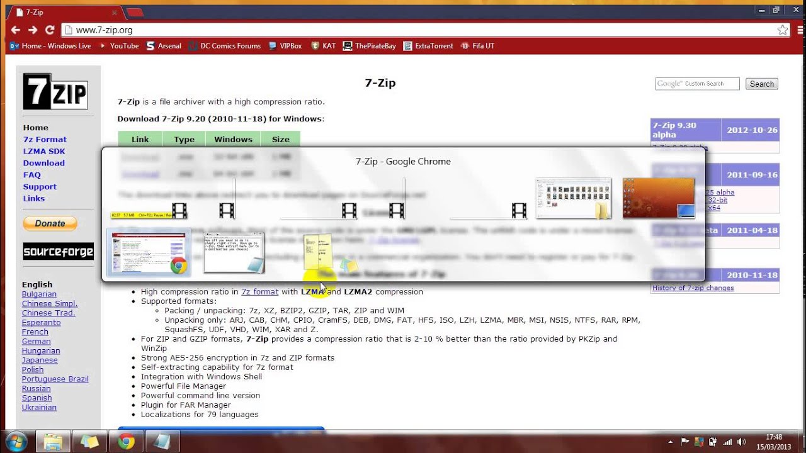Viewport: 806px width, 453px height.
Task: Open the DC Comics Forums bookmark
Action: click(x=224, y=46)
